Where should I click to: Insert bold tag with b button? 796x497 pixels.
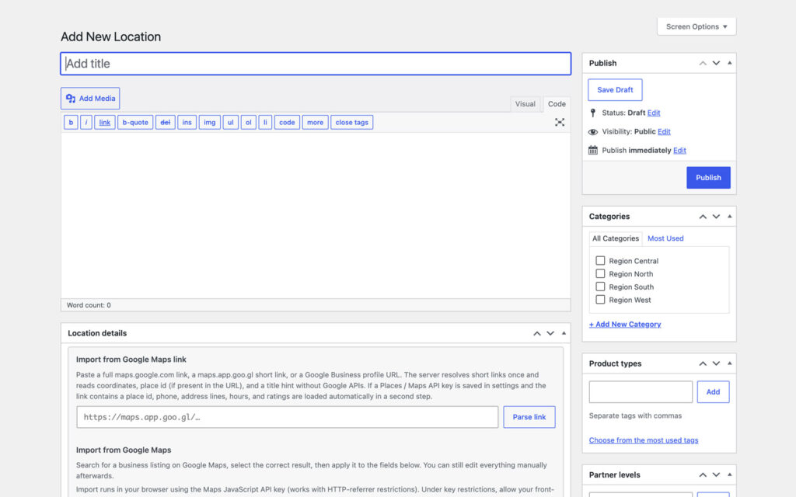tap(71, 122)
